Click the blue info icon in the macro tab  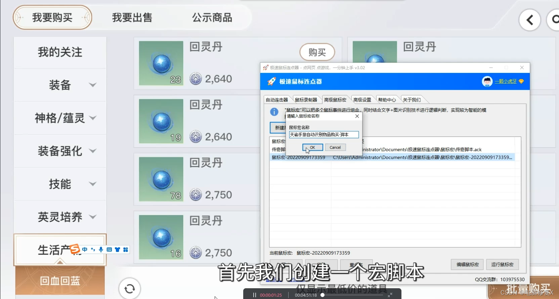point(274,112)
